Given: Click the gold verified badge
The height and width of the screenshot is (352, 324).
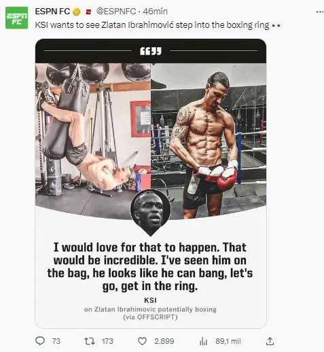Looking at the screenshot, I should pos(77,12).
